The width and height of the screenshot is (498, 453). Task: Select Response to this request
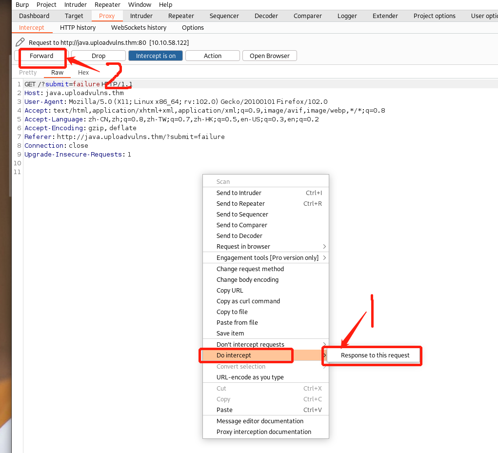[375, 355]
